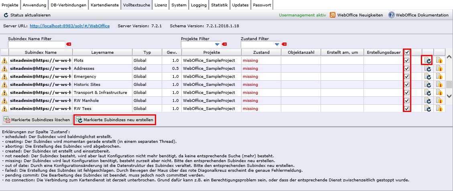Uncheck the RW Manhole row checkbox
453x191 pixels.
pos(407,101)
